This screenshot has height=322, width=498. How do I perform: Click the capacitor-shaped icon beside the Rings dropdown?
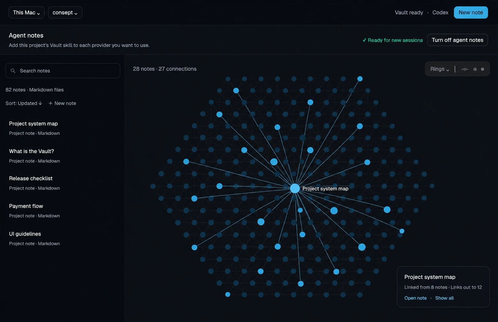pyautogui.click(x=465, y=69)
